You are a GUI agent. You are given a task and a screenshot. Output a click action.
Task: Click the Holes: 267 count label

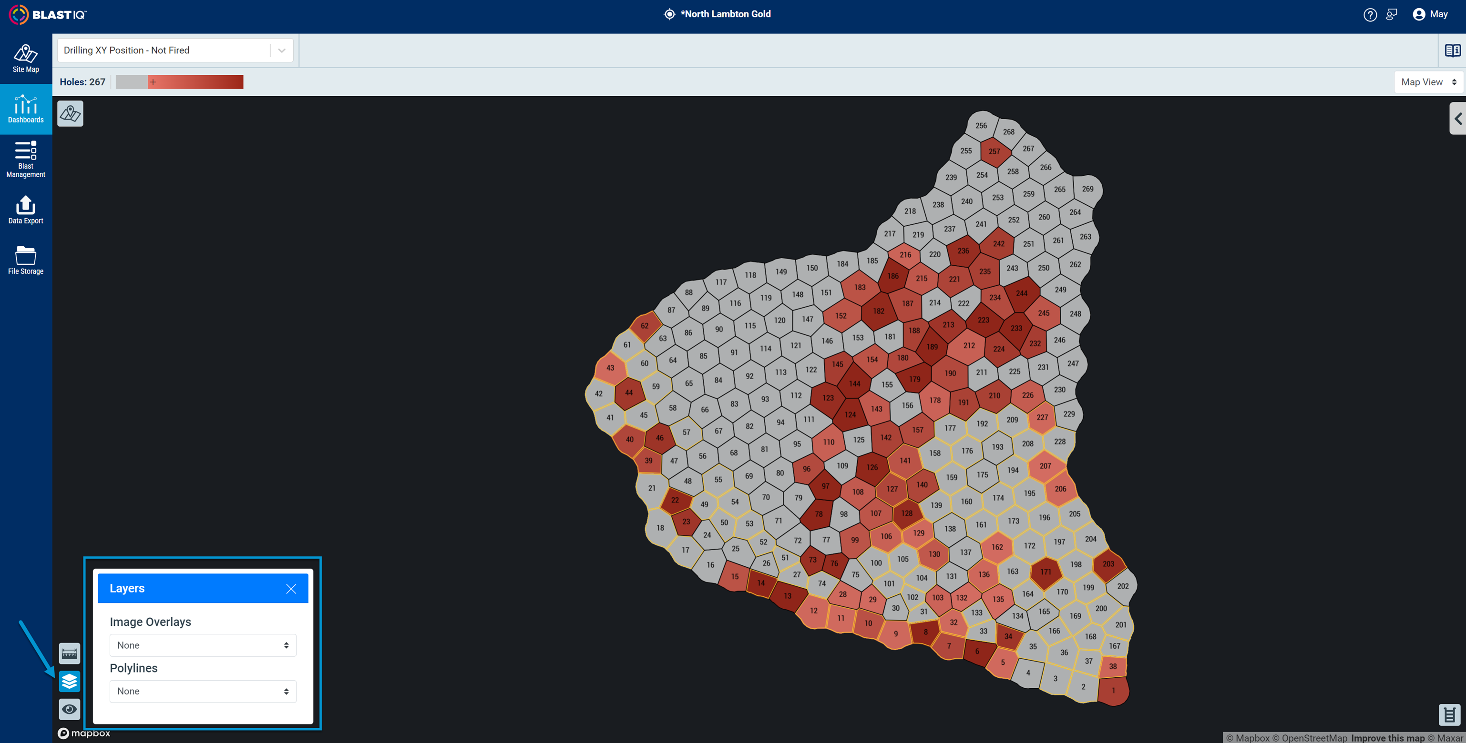[82, 82]
